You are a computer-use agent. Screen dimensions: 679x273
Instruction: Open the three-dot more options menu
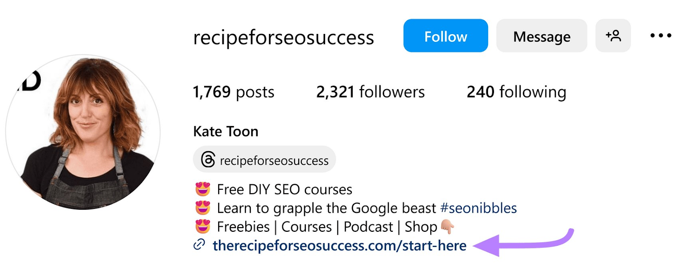660,36
